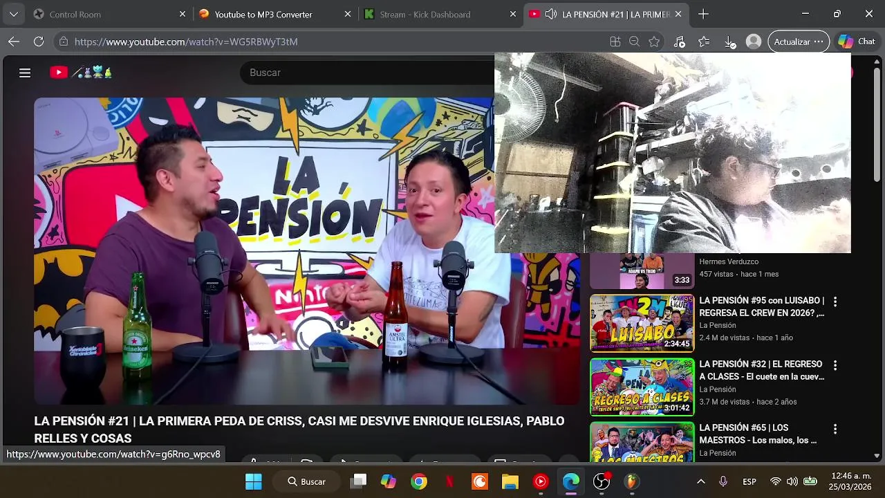Viewport: 885px width, 498px height.
Task: Click '3.7 M de vistas · hace 2 años' text
Action: (x=748, y=401)
